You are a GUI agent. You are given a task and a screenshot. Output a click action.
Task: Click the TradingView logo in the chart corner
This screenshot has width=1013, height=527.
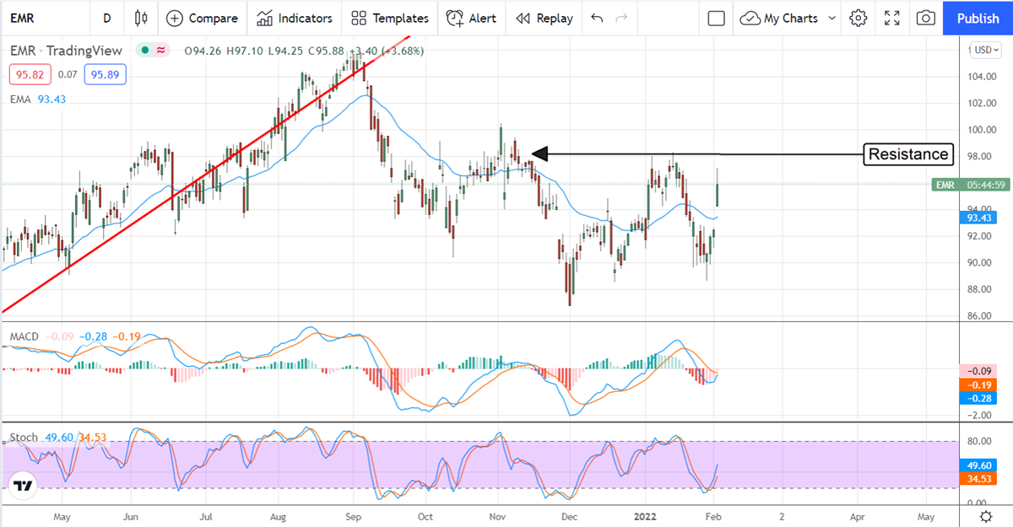(24, 487)
